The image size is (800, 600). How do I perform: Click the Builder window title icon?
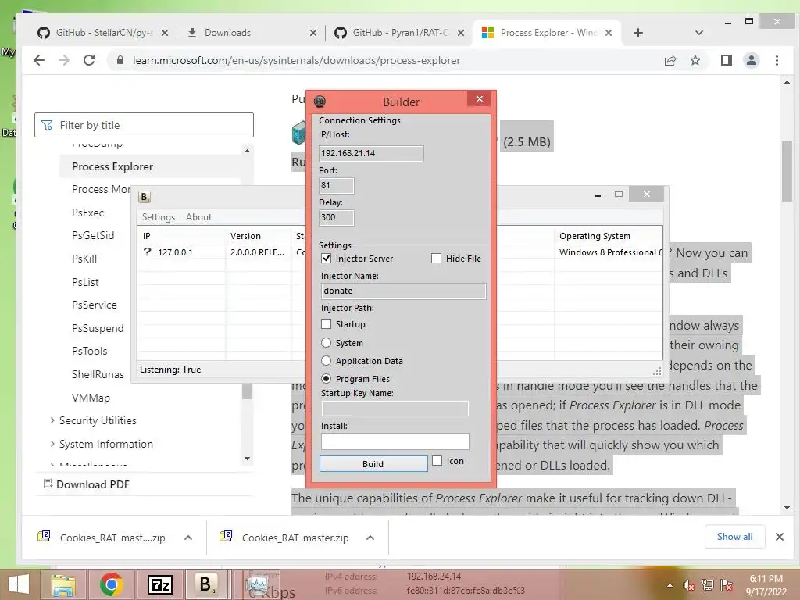click(x=320, y=102)
